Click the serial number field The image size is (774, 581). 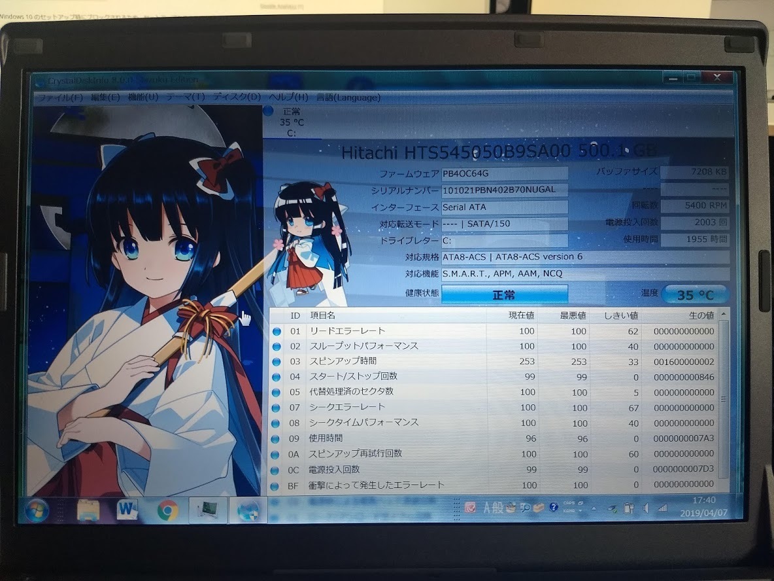pos(504,190)
